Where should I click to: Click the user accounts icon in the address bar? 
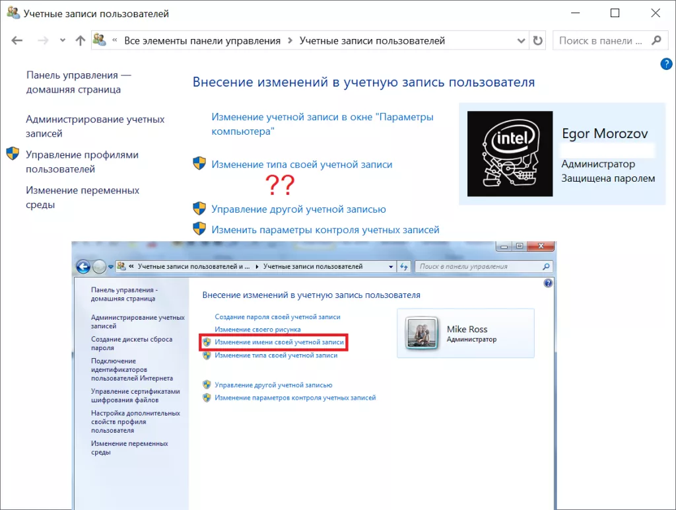[100, 40]
